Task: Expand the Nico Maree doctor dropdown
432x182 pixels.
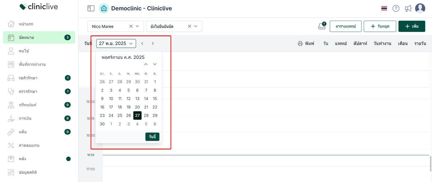Action: [138, 26]
